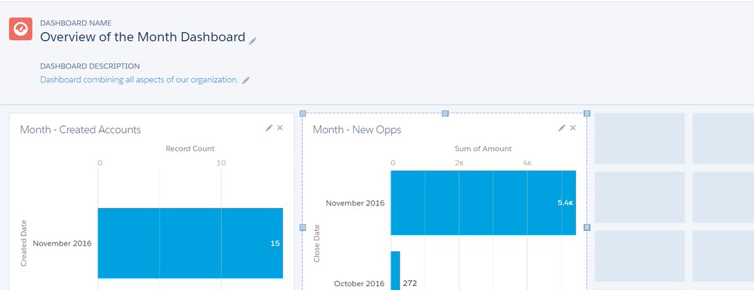Click the 2k tick on Sum of Amount axis
754x290 pixels.
pyautogui.click(x=459, y=163)
